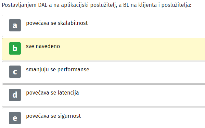Choose answer text 'povećava se skalabilnost'
The height and width of the screenshot is (128, 205).
[57, 23]
